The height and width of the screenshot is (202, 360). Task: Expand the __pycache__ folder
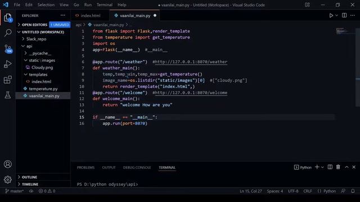coord(43,53)
